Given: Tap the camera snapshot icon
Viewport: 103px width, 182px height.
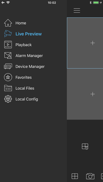Looking at the screenshot, I should point(90,176).
